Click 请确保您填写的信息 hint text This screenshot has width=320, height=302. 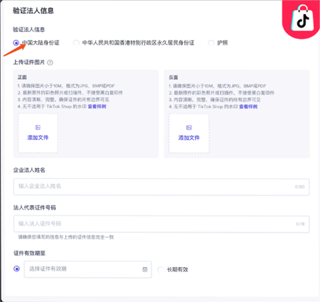(x=66, y=237)
